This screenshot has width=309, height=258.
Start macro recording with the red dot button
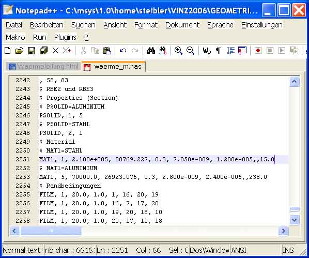[x=258, y=51]
